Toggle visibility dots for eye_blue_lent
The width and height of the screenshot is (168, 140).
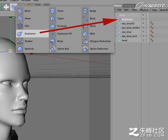tap(146, 36)
